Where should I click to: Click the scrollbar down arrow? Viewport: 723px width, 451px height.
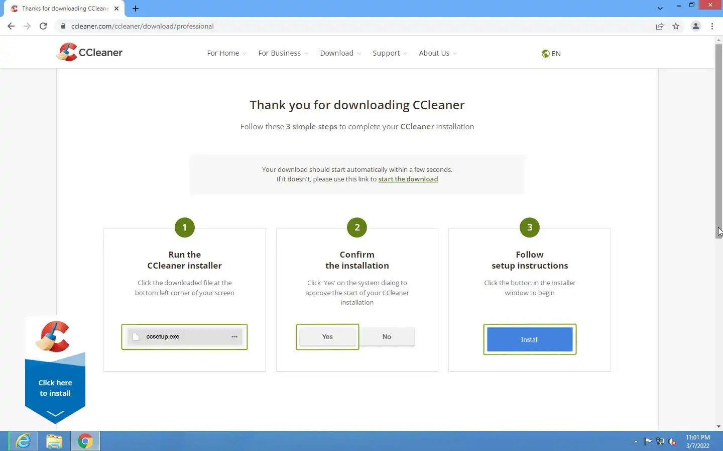[719, 426]
